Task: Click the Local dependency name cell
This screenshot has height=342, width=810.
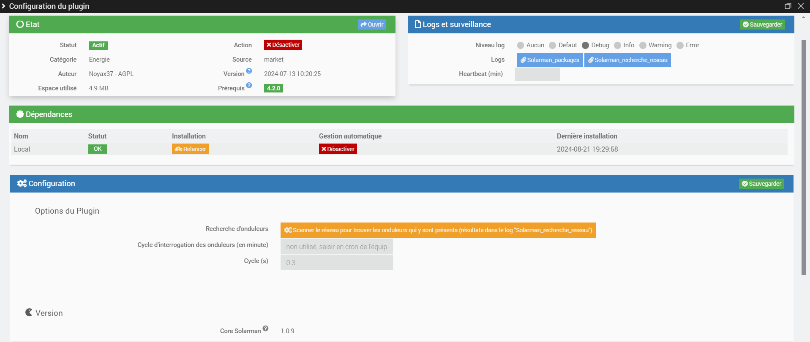Action: (x=22, y=149)
